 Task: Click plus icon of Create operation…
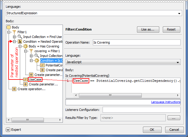click(x=14, y=89)
